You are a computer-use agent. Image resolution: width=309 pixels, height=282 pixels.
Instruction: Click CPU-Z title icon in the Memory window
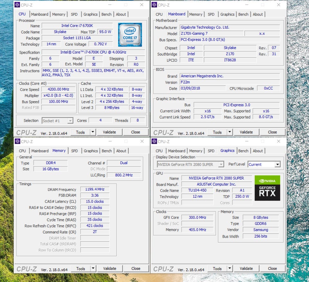tap(17, 141)
